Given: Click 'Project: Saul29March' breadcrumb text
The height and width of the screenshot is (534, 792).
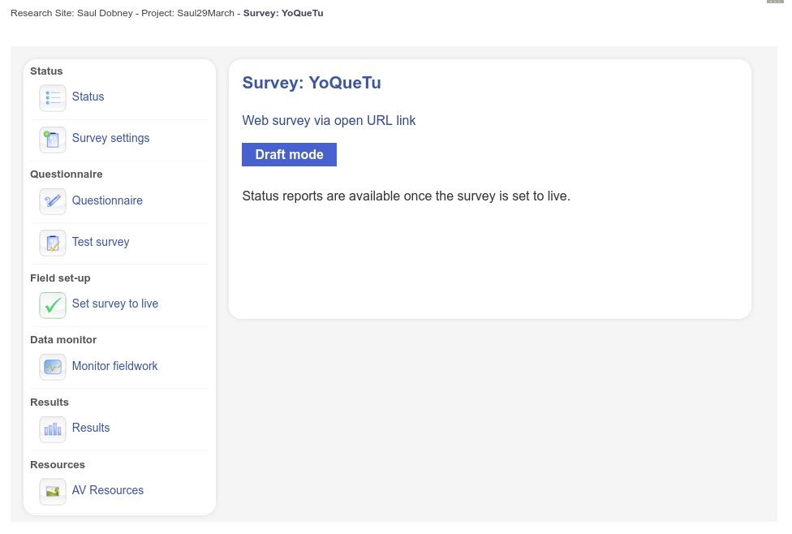Looking at the screenshot, I should tap(188, 13).
